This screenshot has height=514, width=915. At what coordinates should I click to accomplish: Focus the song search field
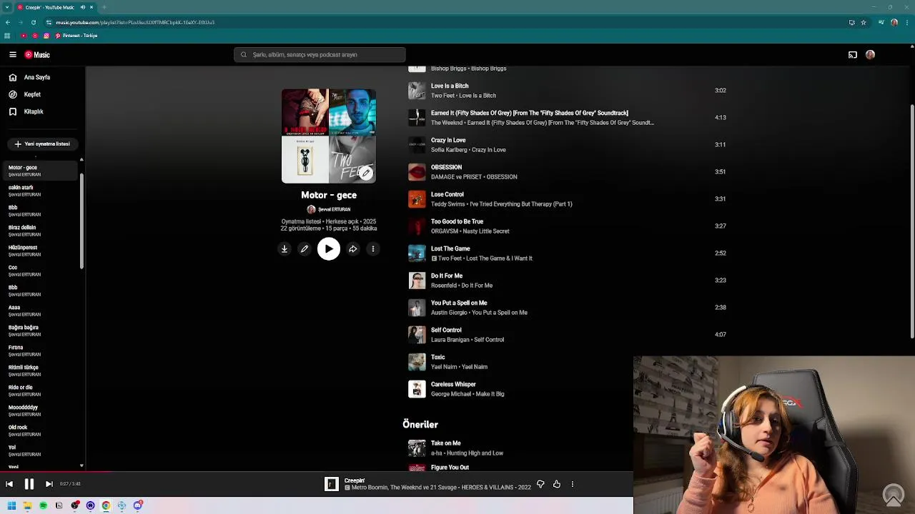click(320, 54)
